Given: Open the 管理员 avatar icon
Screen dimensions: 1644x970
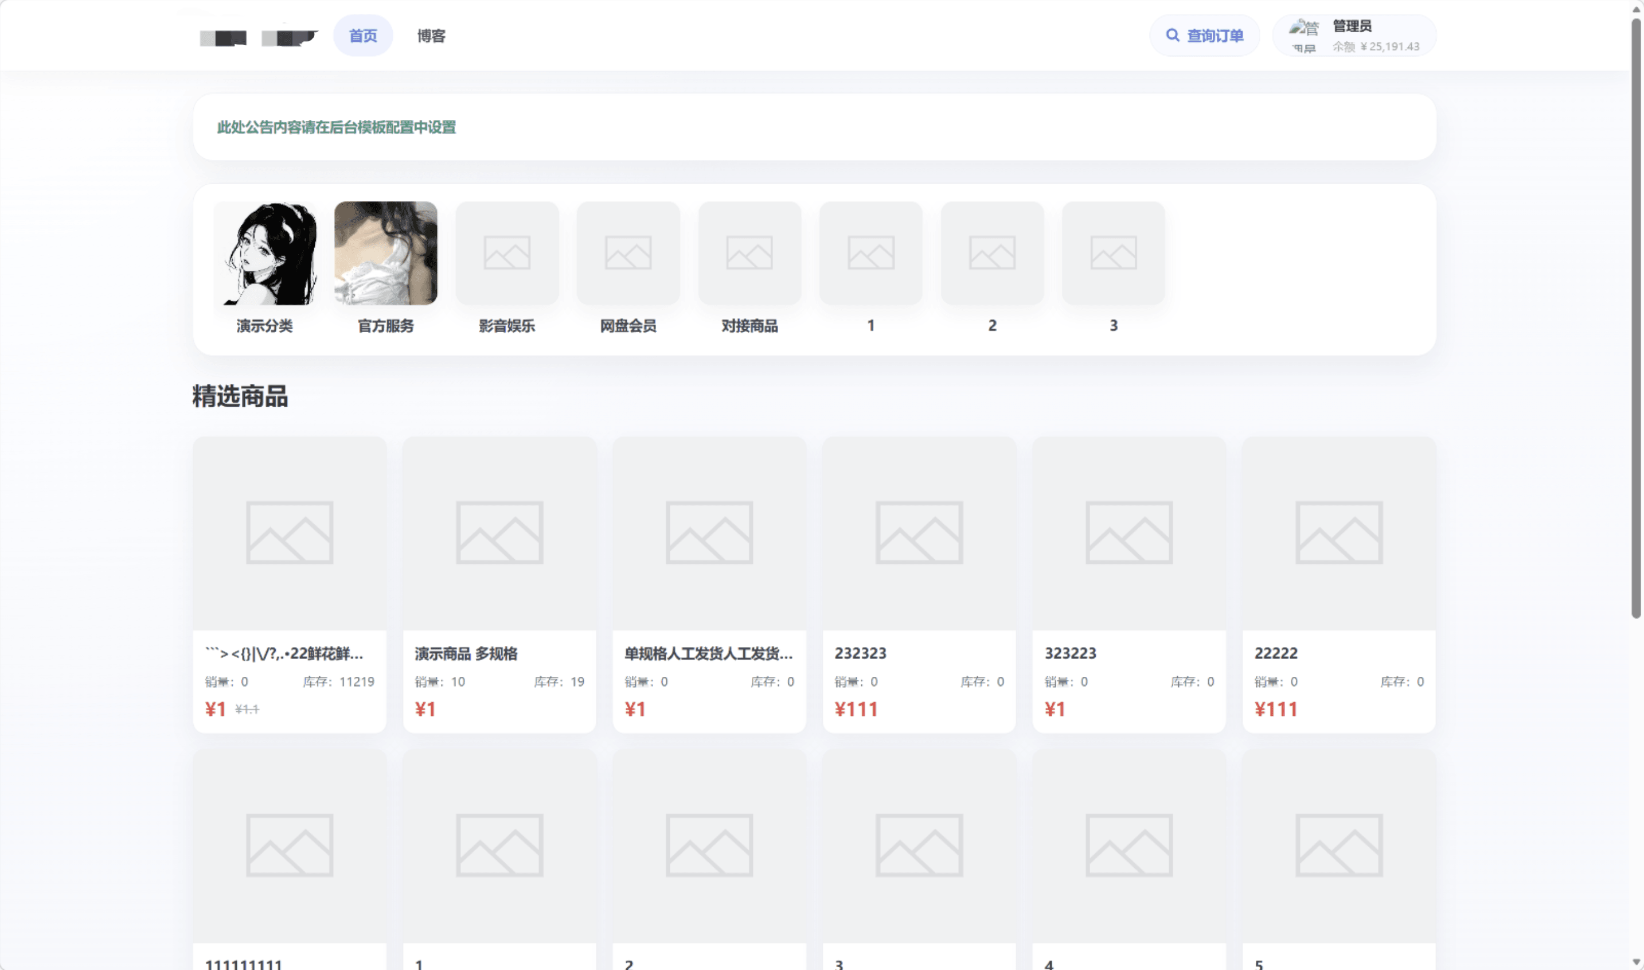Looking at the screenshot, I should point(1303,36).
